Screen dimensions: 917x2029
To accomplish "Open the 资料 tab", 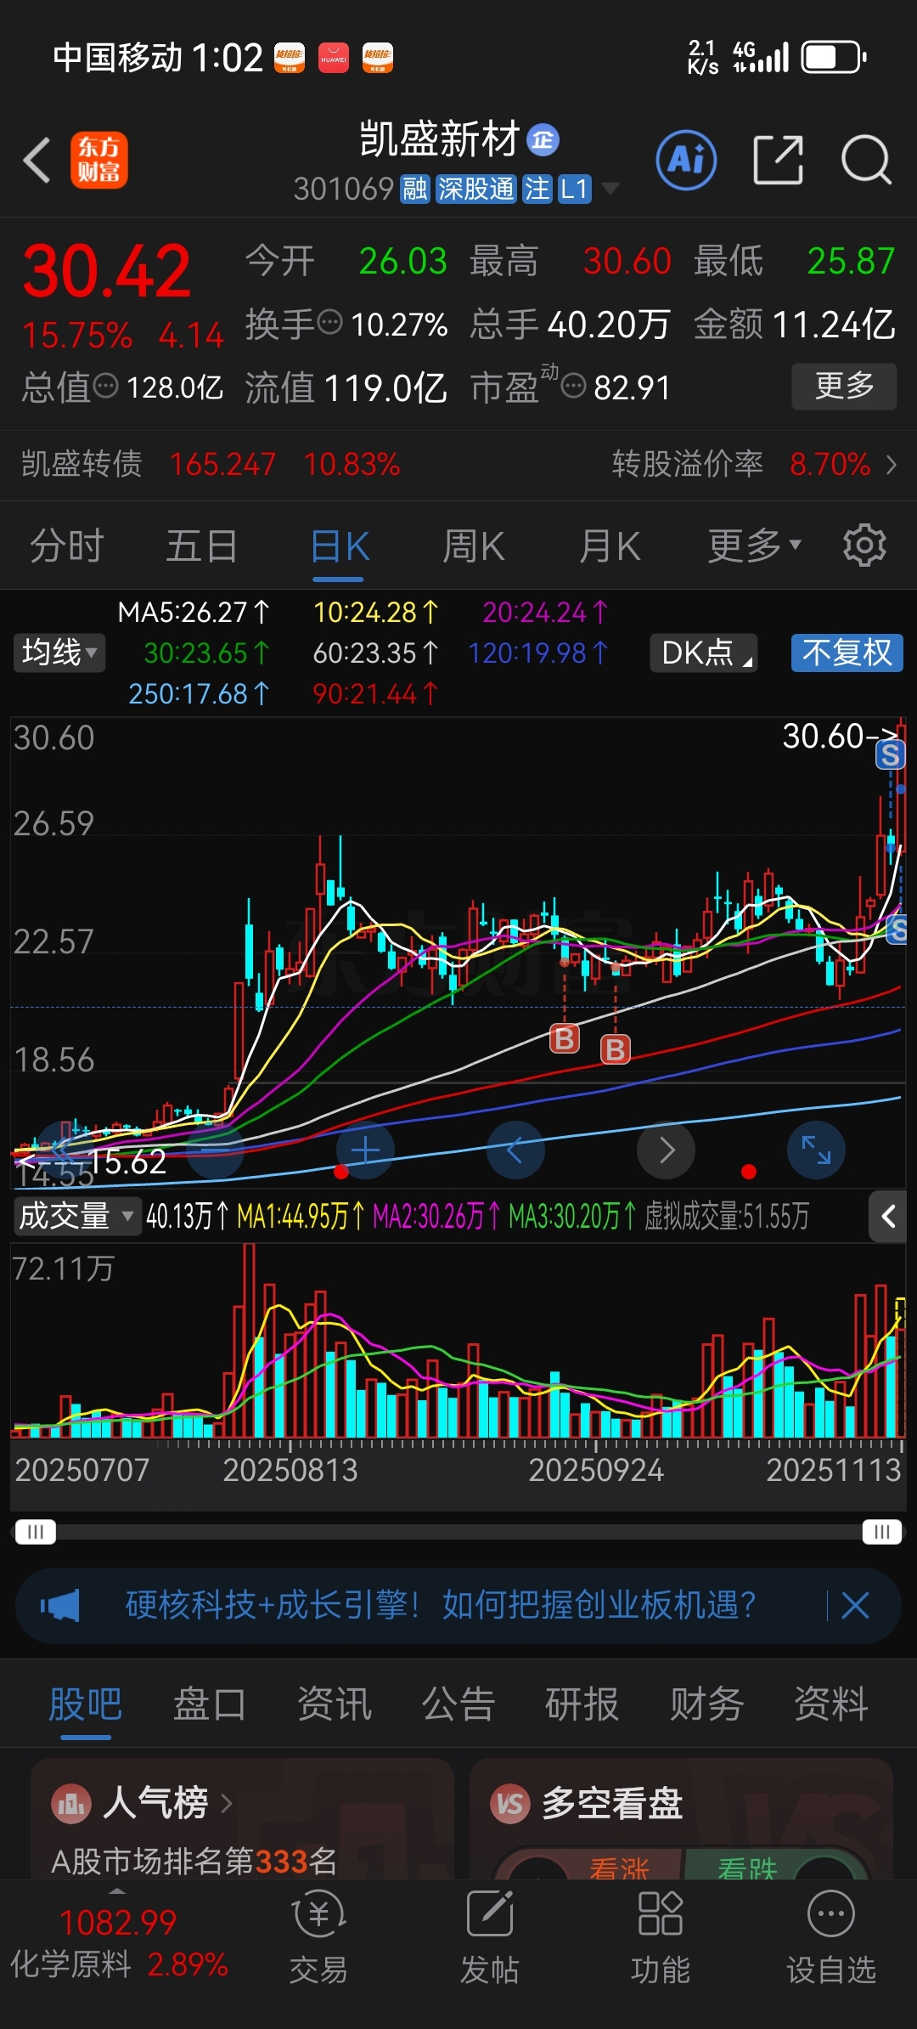I will 831,1704.
